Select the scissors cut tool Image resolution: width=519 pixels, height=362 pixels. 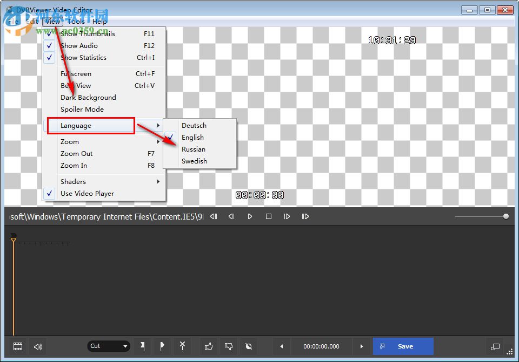182,346
